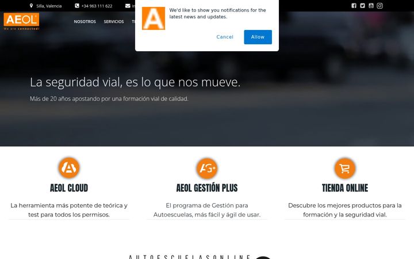Open the Facebook social icon
The height and width of the screenshot is (259, 414).
click(x=354, y=6)
